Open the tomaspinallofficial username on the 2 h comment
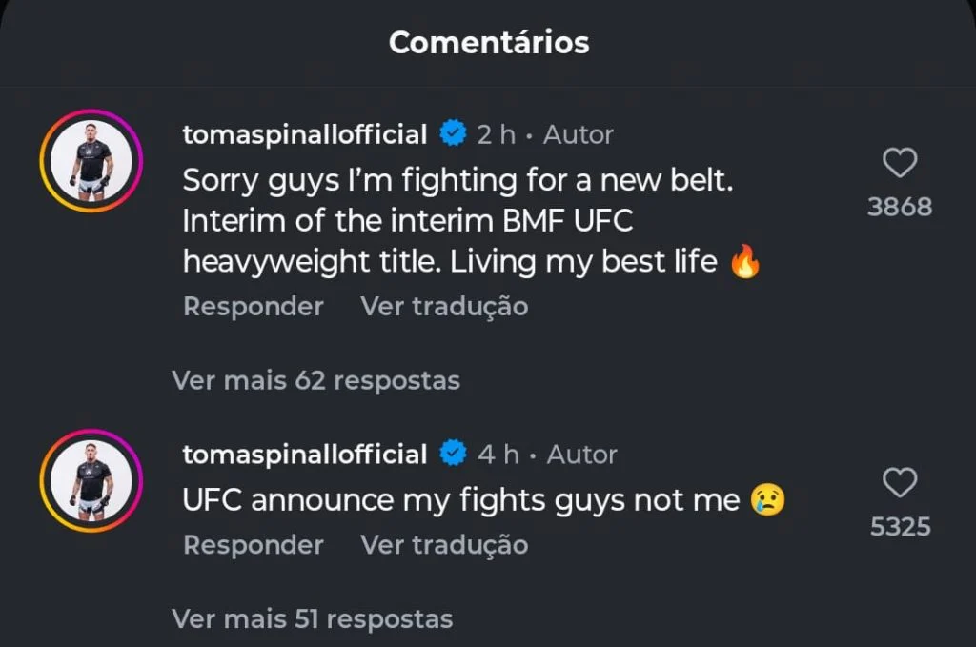This screenshot has width=976, height=647. (304, 134)
